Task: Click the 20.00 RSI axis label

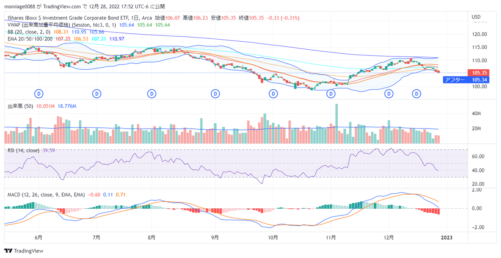Action: click(477, 184)
